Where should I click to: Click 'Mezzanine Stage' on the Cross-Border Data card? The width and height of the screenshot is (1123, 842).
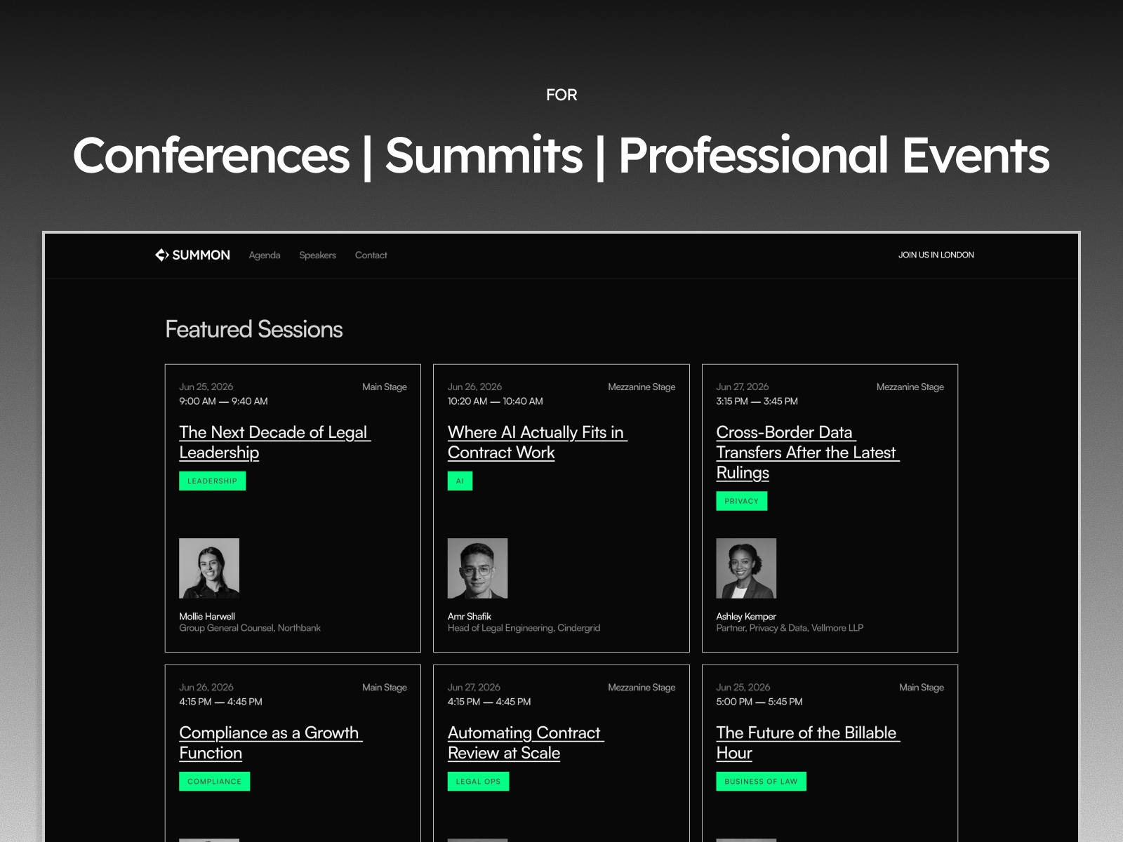(x=910, y=387)
